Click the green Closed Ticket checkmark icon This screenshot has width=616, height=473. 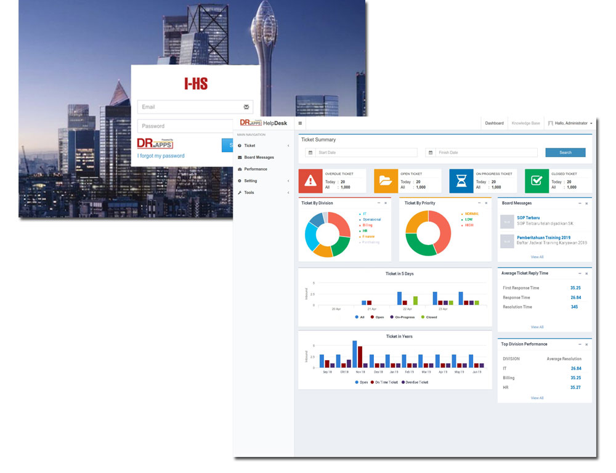pyautogui.click(x=537, y=181)
